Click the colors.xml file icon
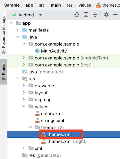Screen dimensions: 120x159 pyautogui.click(x=37, y=114)
